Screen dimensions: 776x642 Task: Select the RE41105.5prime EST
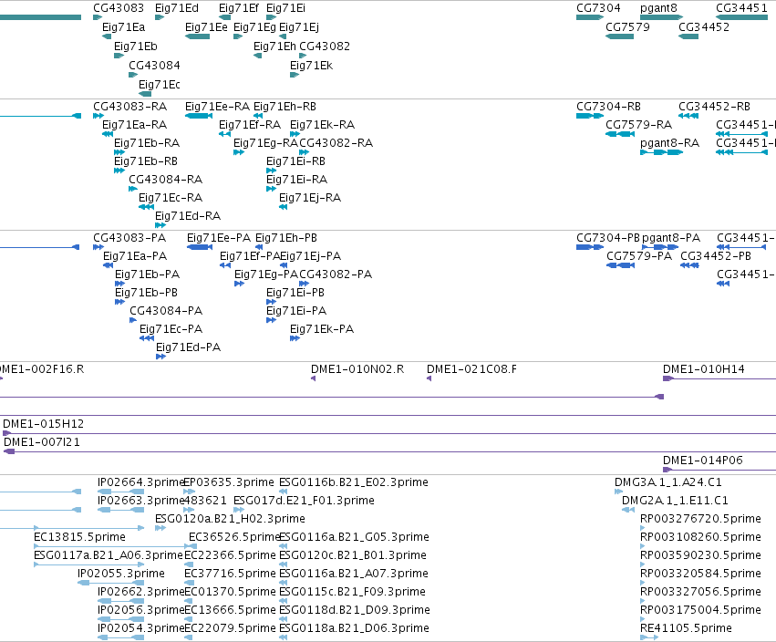[x=649, y=638]
